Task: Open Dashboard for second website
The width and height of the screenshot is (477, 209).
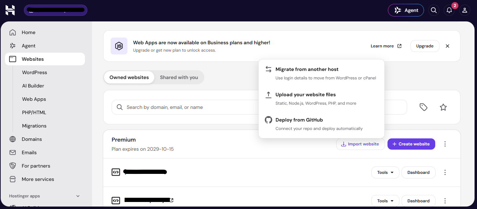Action: click(418, 201)
